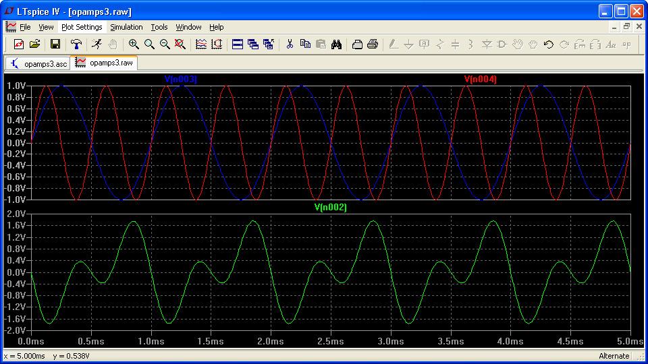
Task: Open the Help menu
Action: (216, 27)
